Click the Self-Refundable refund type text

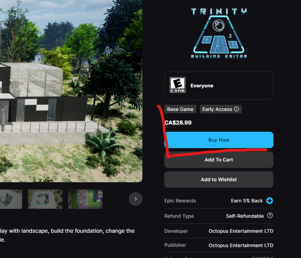pos(245,216)
